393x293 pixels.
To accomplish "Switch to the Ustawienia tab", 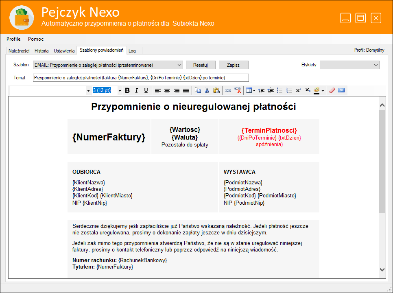I will click(64, 51).
